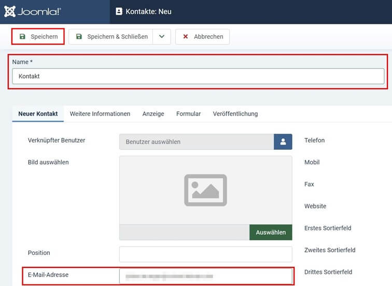Go to the Formular tab
392x286 pixels.
(x=188, y=114)
